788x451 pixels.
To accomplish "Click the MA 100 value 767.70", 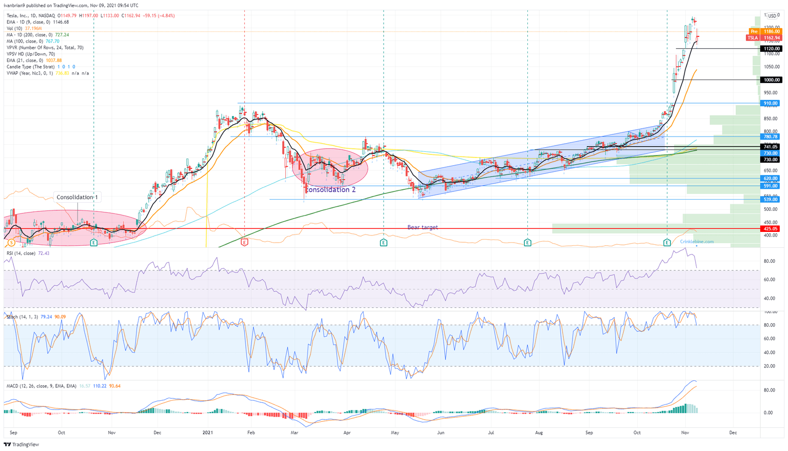I will click(52, 41).
